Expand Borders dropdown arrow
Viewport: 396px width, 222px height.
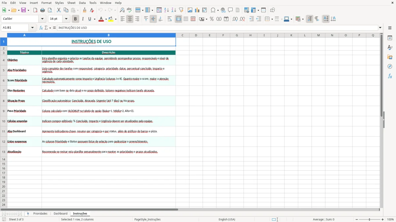click(x=272, y=19)
